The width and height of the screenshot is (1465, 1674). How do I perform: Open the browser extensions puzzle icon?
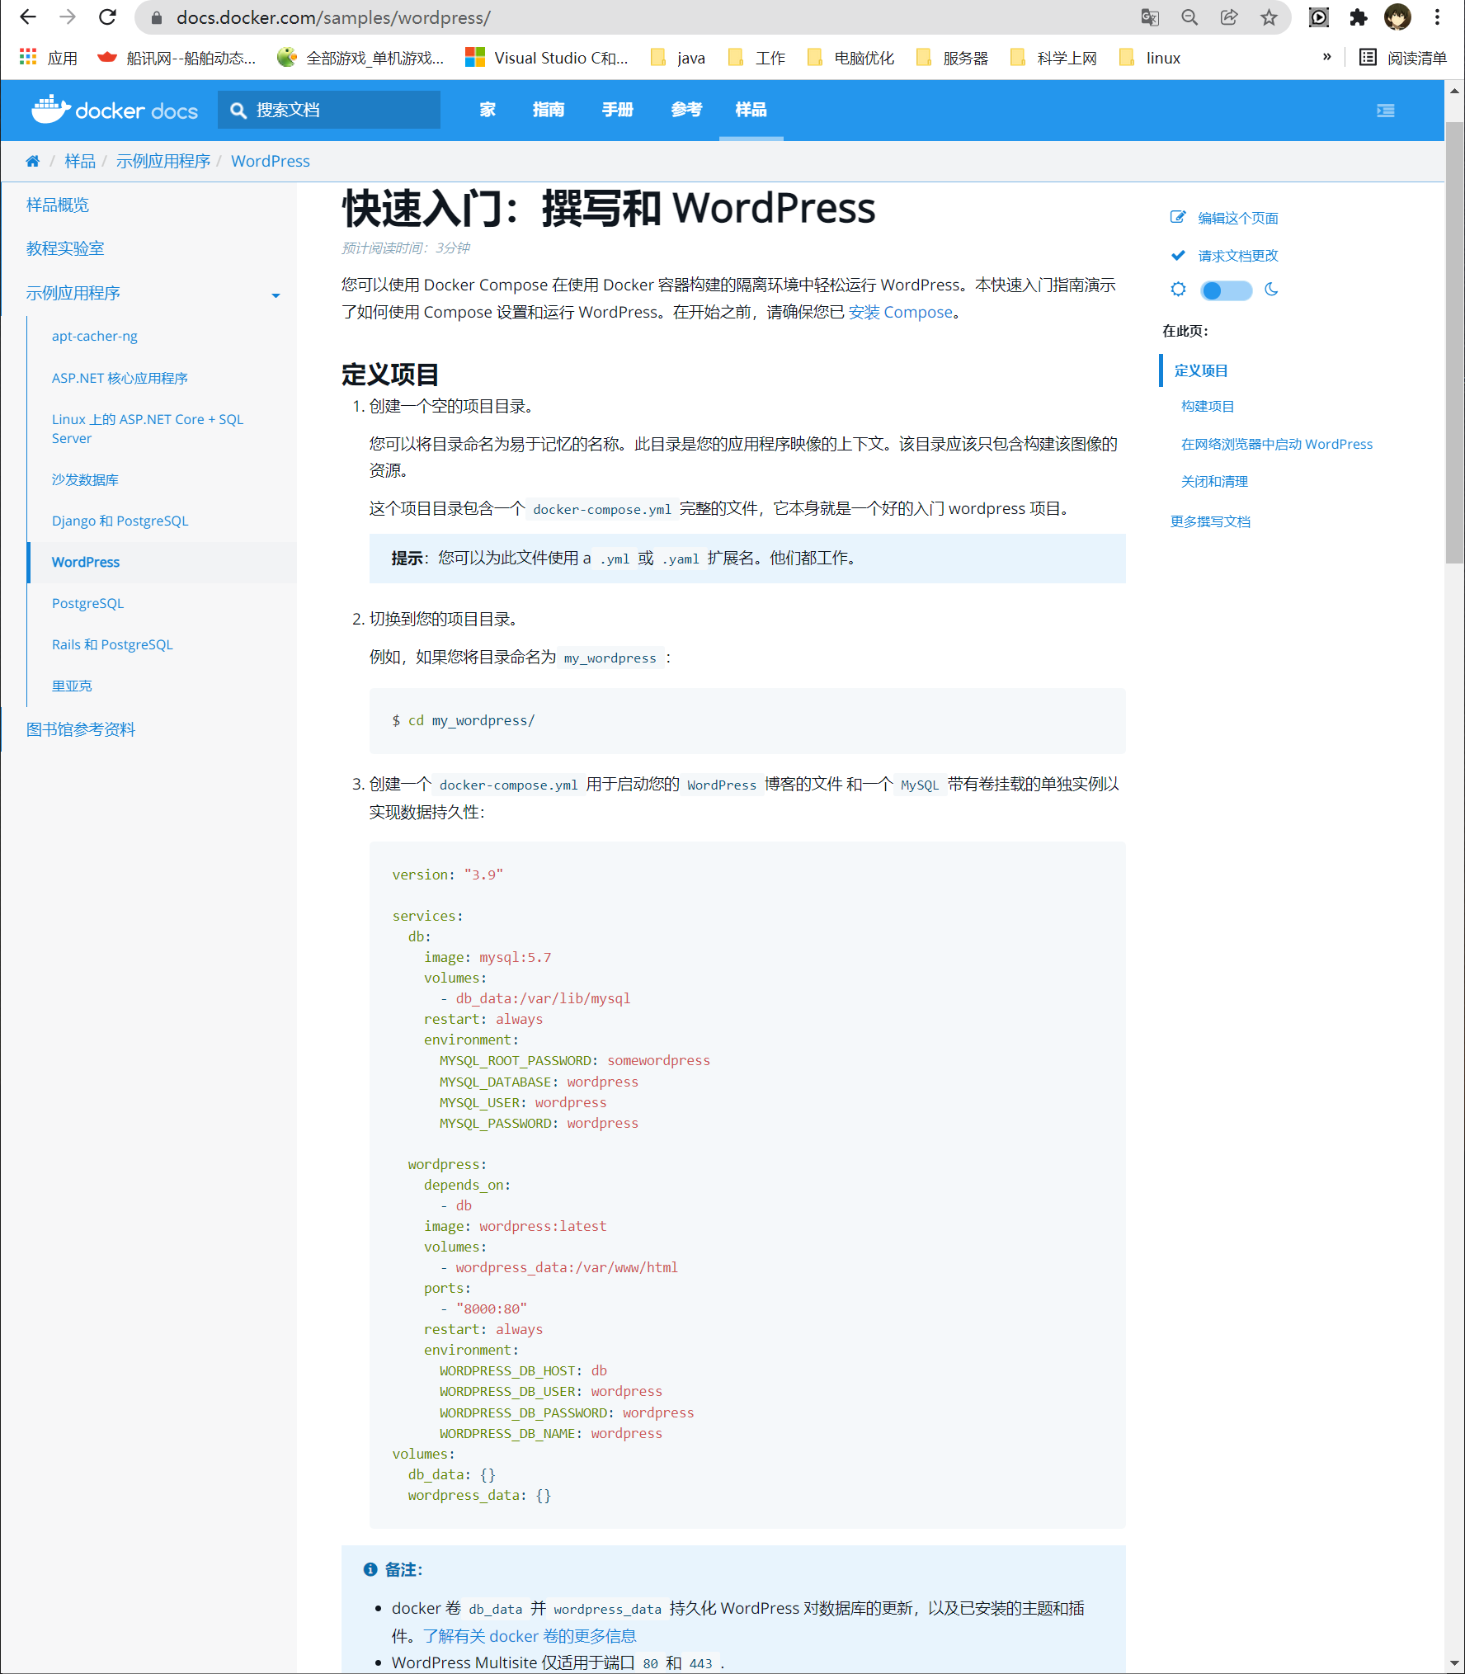1358,17
